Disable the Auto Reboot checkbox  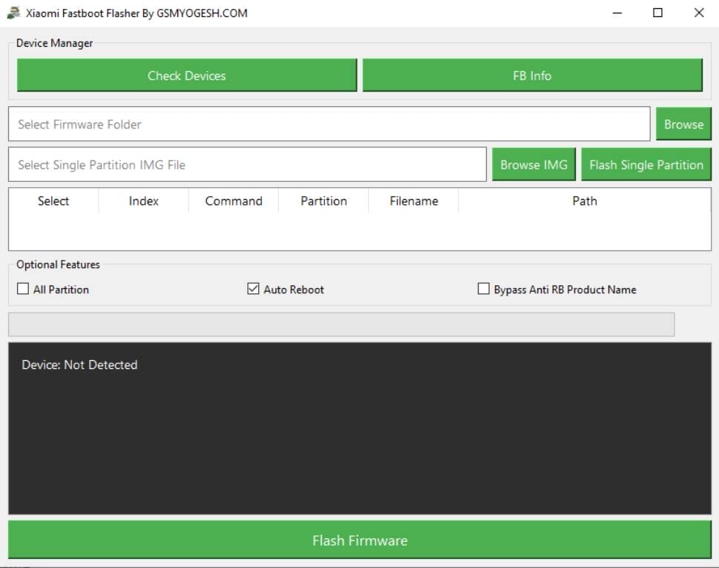coord(253,288)
